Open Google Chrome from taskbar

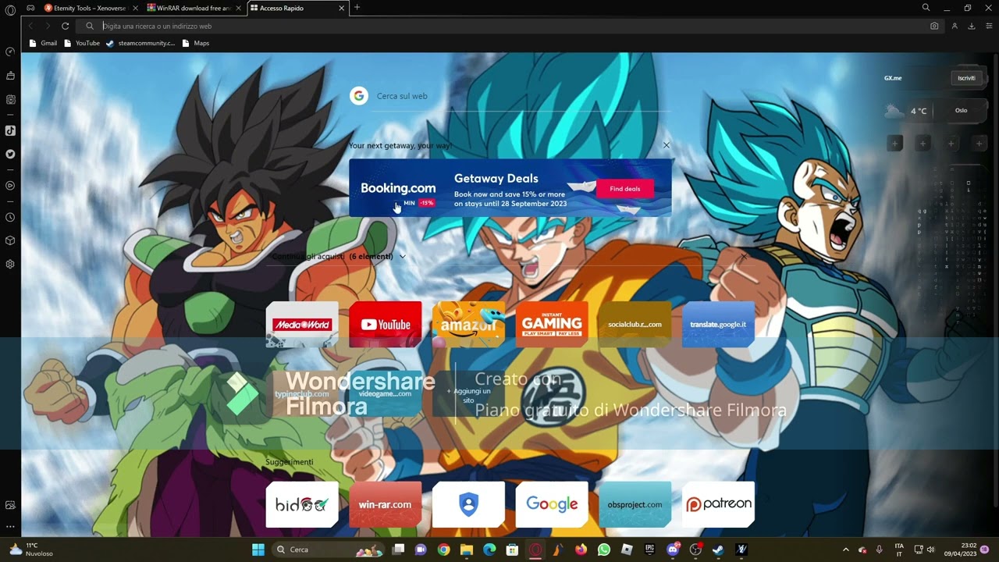444,550
